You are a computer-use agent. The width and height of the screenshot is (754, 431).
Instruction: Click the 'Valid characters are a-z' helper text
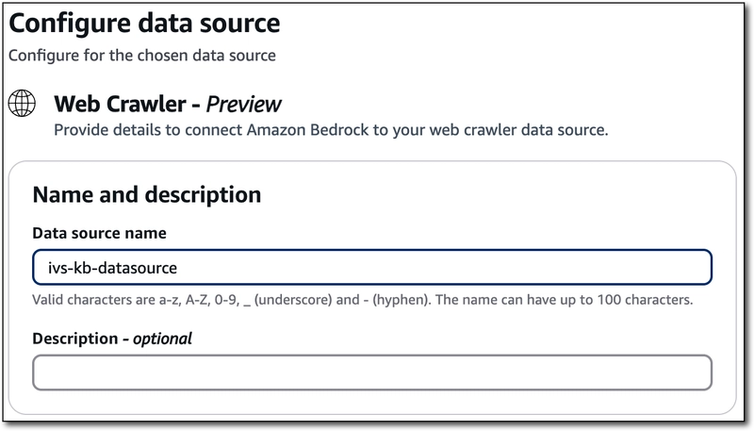[x=363, y=300]
